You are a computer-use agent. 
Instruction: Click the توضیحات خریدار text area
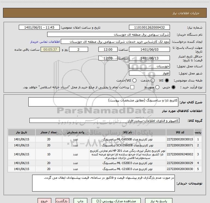coord(103,183)
